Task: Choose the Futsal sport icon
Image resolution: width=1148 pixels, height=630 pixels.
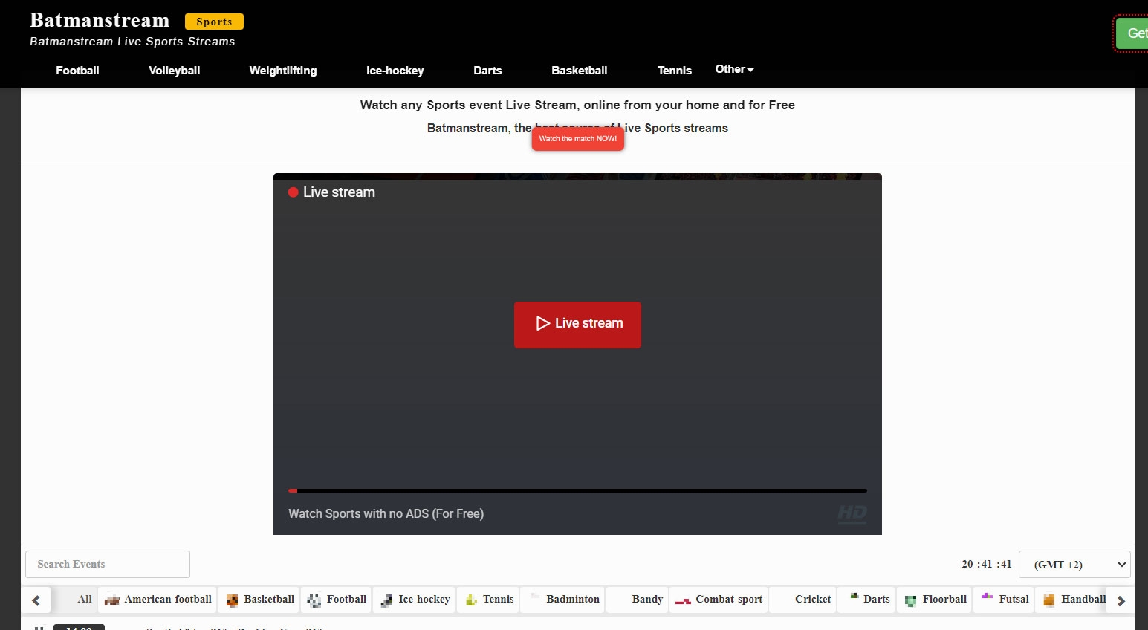Action: click(987, 597)
